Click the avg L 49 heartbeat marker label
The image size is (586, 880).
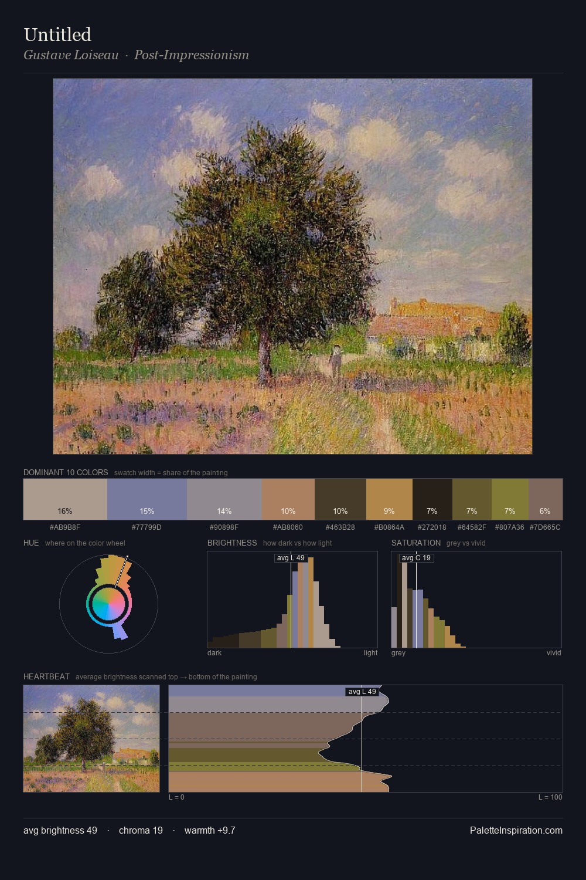[x=362, y=692]
